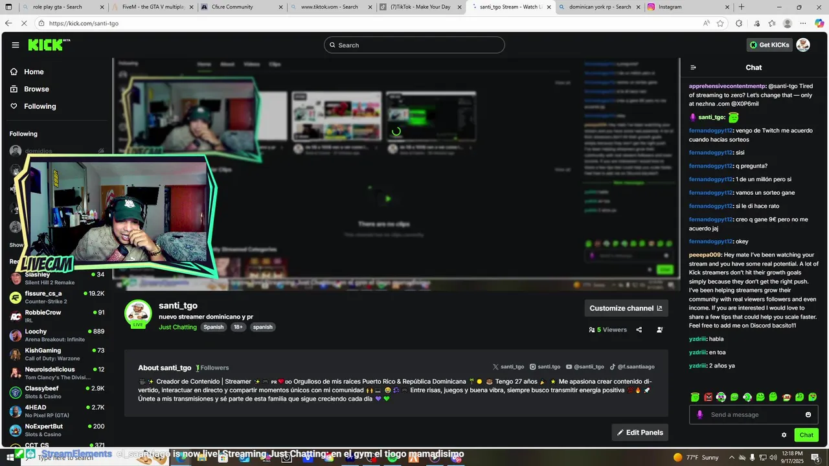Click the share stream icon
829x466 pixels.
tap(639, 329)
